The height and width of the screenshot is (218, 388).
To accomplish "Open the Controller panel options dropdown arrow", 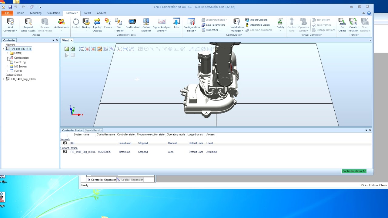I will click(x=53, y=40).
